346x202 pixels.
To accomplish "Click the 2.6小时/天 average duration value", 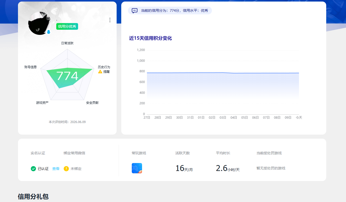I will tap(228, 168).
